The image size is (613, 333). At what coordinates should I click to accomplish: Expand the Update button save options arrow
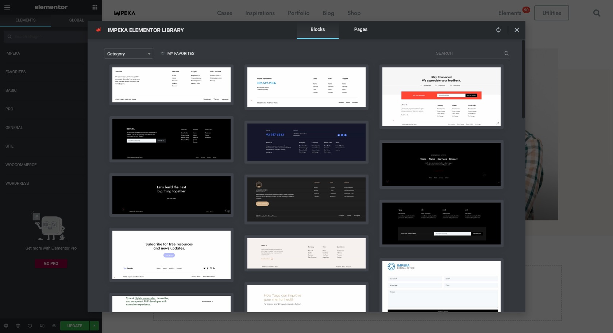[x=94, y=326]
